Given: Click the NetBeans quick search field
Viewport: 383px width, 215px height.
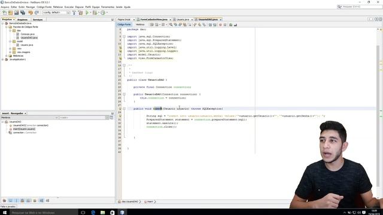Looking at the screenshot, I should pos(360,7).
